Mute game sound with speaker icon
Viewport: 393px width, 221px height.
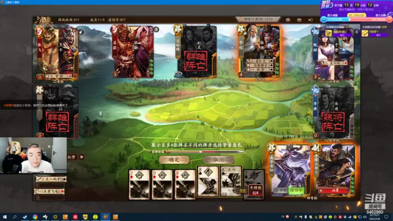[310, 20]
